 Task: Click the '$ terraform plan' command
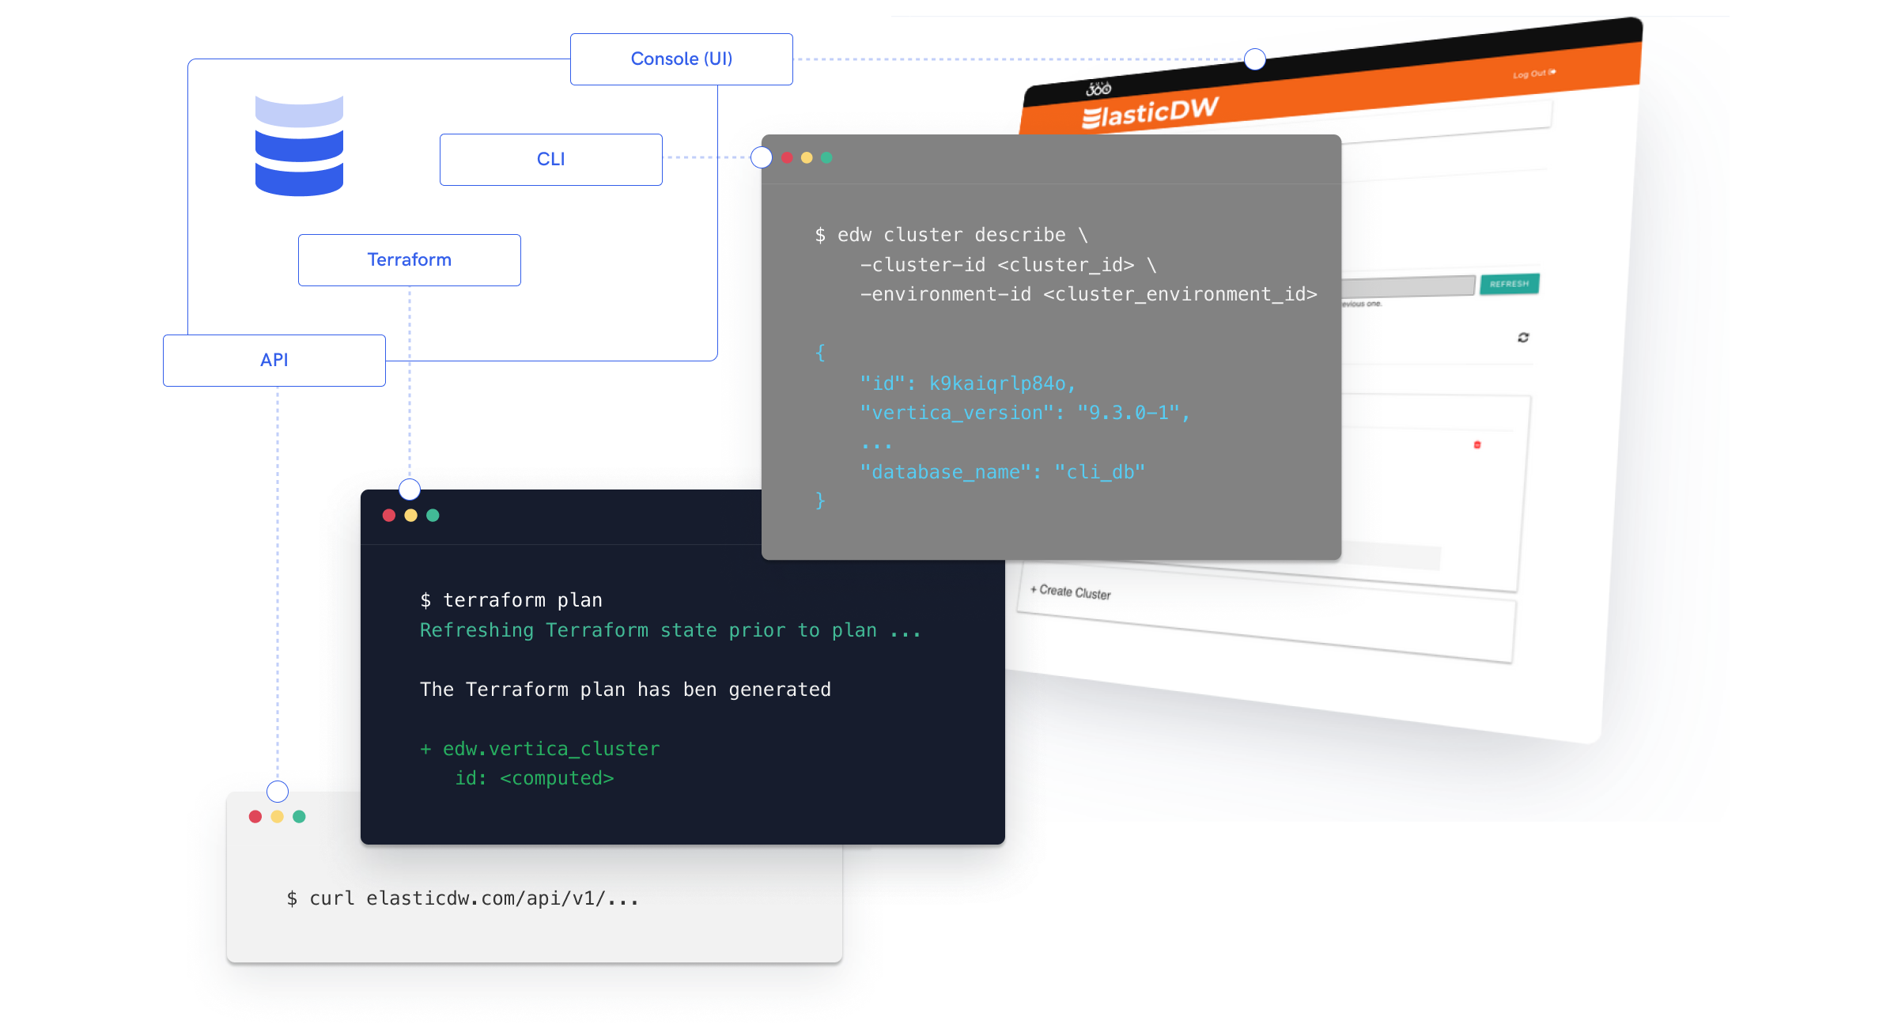(511, 601)
